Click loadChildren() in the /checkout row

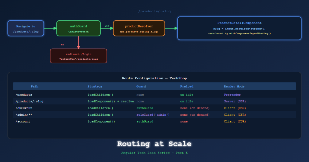point(100,108)
